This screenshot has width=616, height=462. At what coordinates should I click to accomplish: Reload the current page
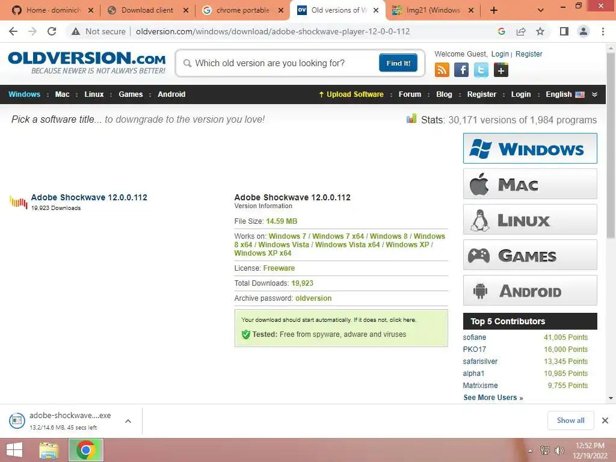click(x=52, y=31)
